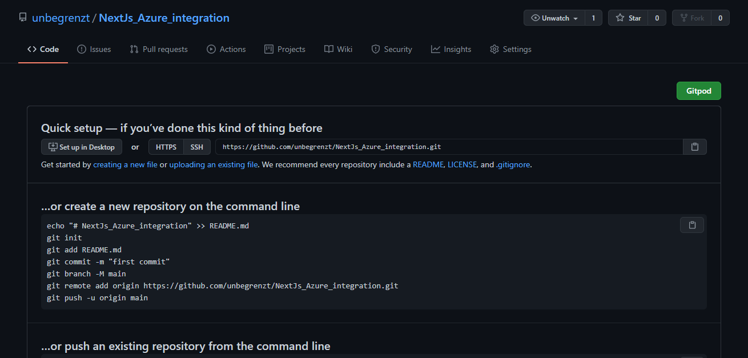748x358 pixels.
Task: Click the 'git push -u origin main' line
Action: pos(97,297)
